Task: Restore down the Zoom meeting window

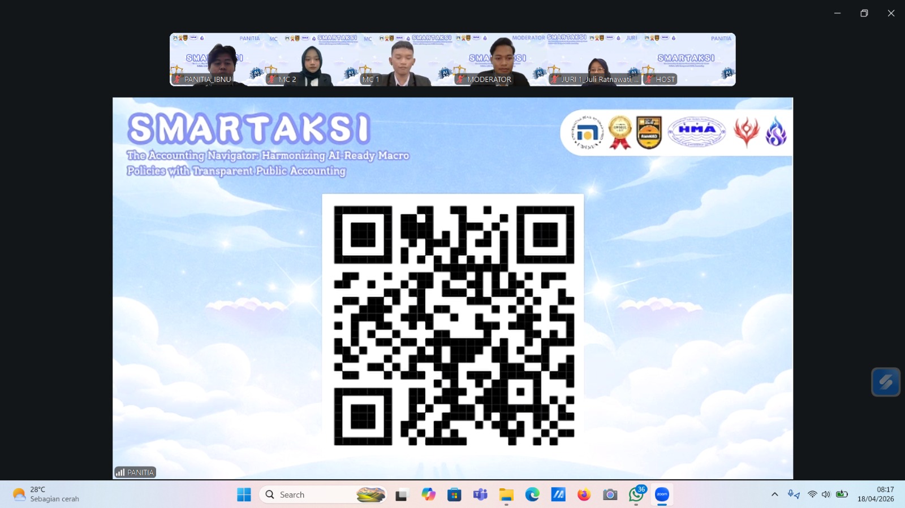Action: (x=864, y=13)
